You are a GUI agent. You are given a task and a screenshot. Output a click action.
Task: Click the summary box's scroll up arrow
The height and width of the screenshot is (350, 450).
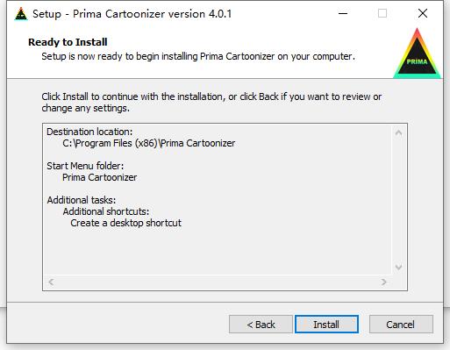coord(398,133)
